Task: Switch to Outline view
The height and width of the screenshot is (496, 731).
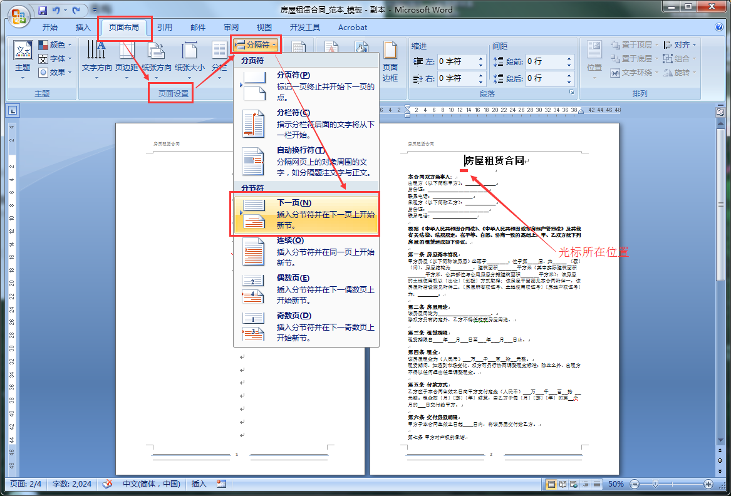Action: tap(586, 484)
